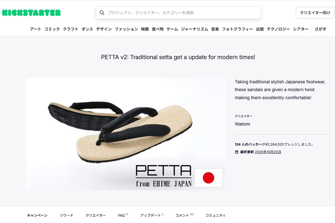This screenshot has width=335, height=223.
Task: Select the デザイン category
Action: coord(104,29)
